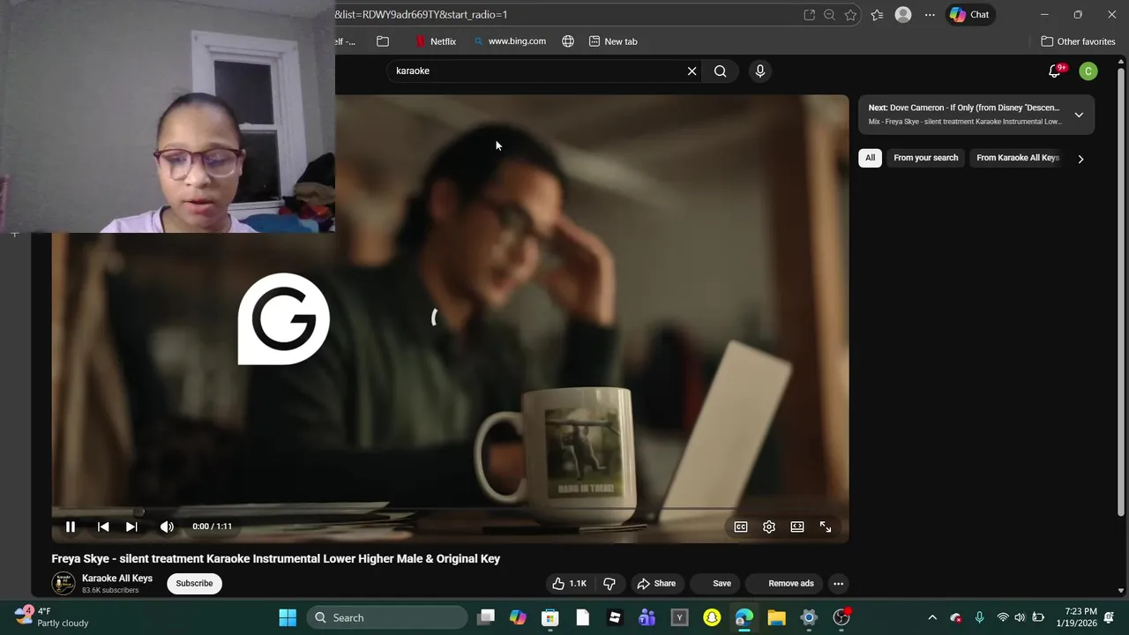Open the player settings gear
Viewport: 1129px width, 635px height.
coord(769,527)
